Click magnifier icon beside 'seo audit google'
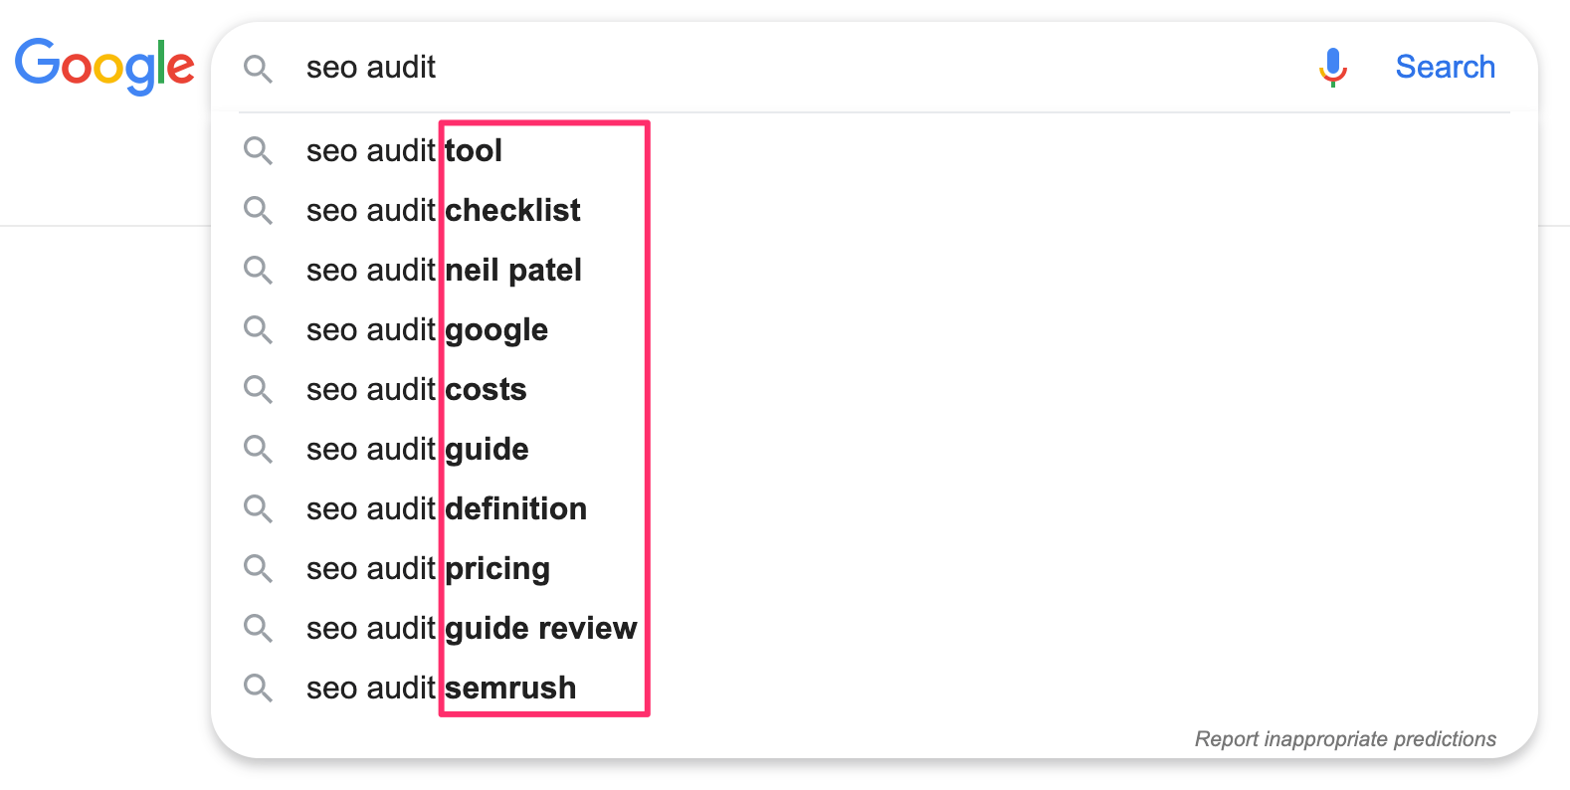The image size is (1570, 790). click(258, 330)
